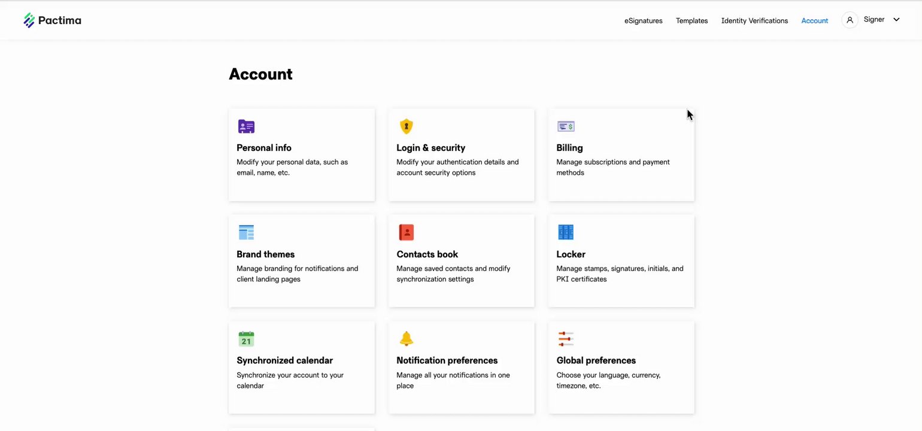Open the eSignatures menu item
The height and width of the screenshot is (431, 922).
tap(643, 21)
